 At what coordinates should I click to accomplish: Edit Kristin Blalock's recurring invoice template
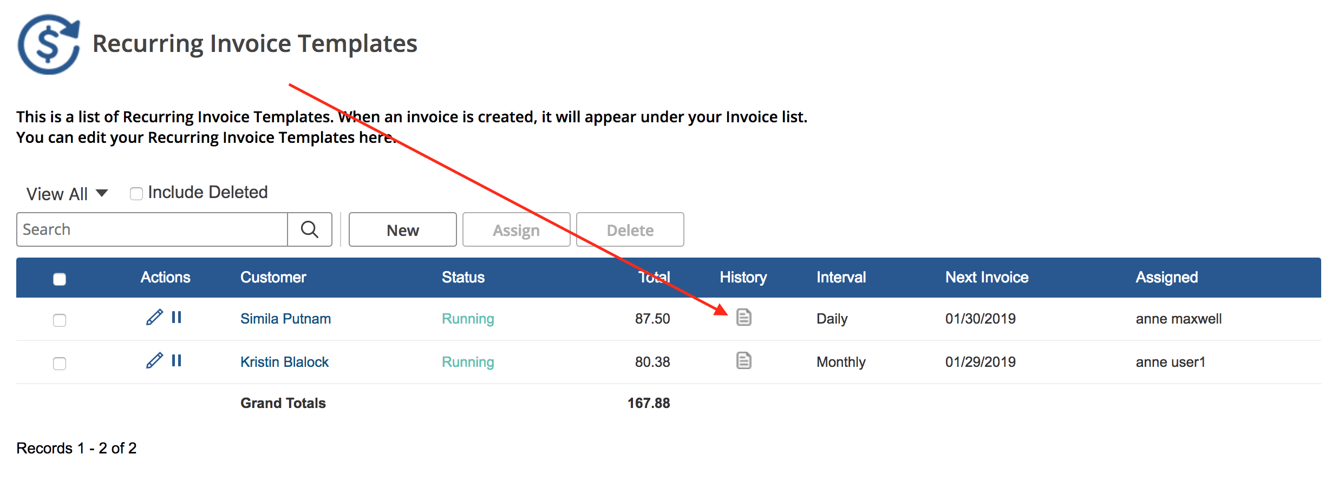tap(155, 361)
